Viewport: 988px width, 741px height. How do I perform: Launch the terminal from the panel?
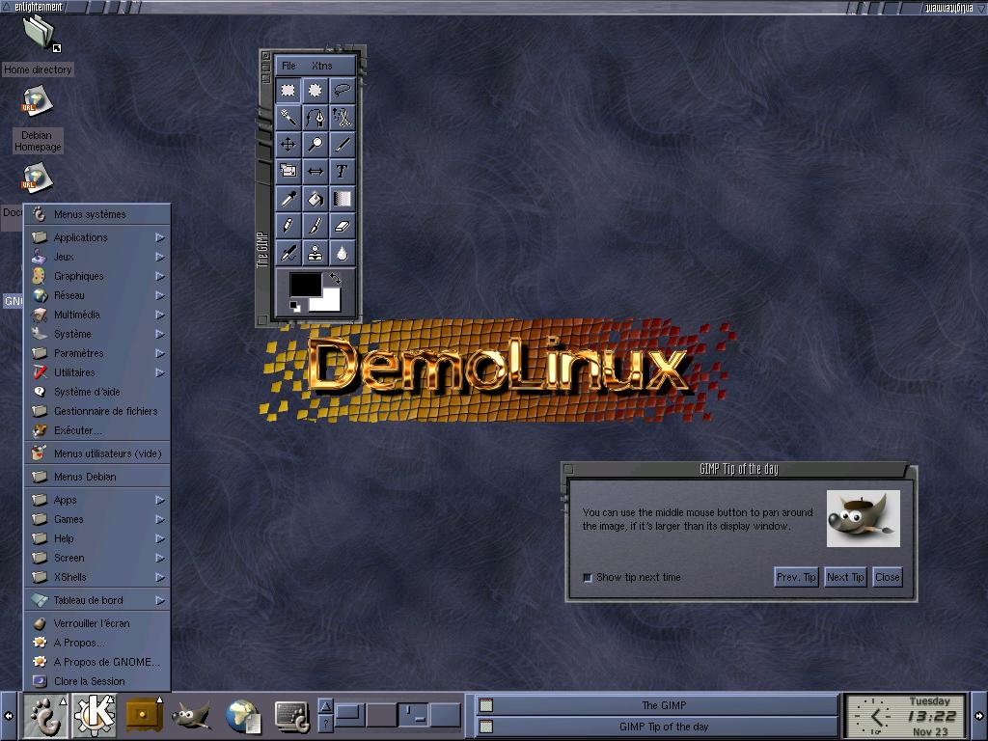click(x=292, y=717)
